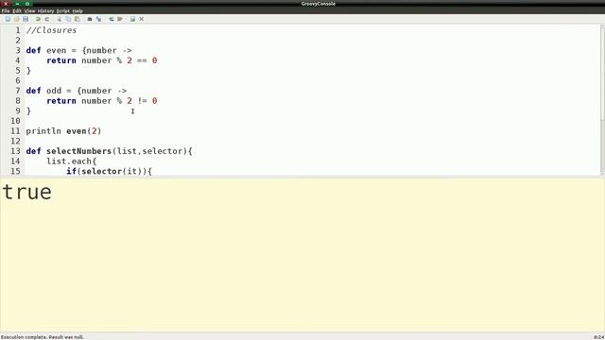Click the closing brace on line 9
The height and width of the screenshot is (340, 605).
click(x=28, y=110)
